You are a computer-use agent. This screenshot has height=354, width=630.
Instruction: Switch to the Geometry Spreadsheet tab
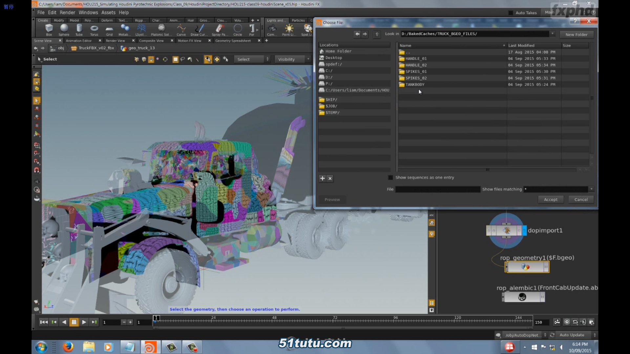[x=233, y=41]
